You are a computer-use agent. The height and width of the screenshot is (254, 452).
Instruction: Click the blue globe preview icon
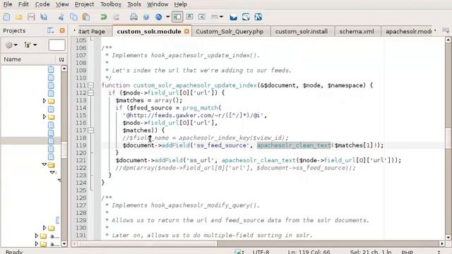[158, 17]
